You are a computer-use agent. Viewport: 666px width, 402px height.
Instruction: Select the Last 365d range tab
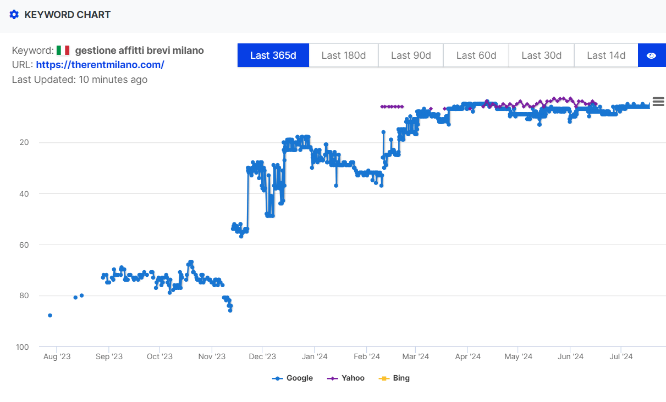[x=273, y=55]
